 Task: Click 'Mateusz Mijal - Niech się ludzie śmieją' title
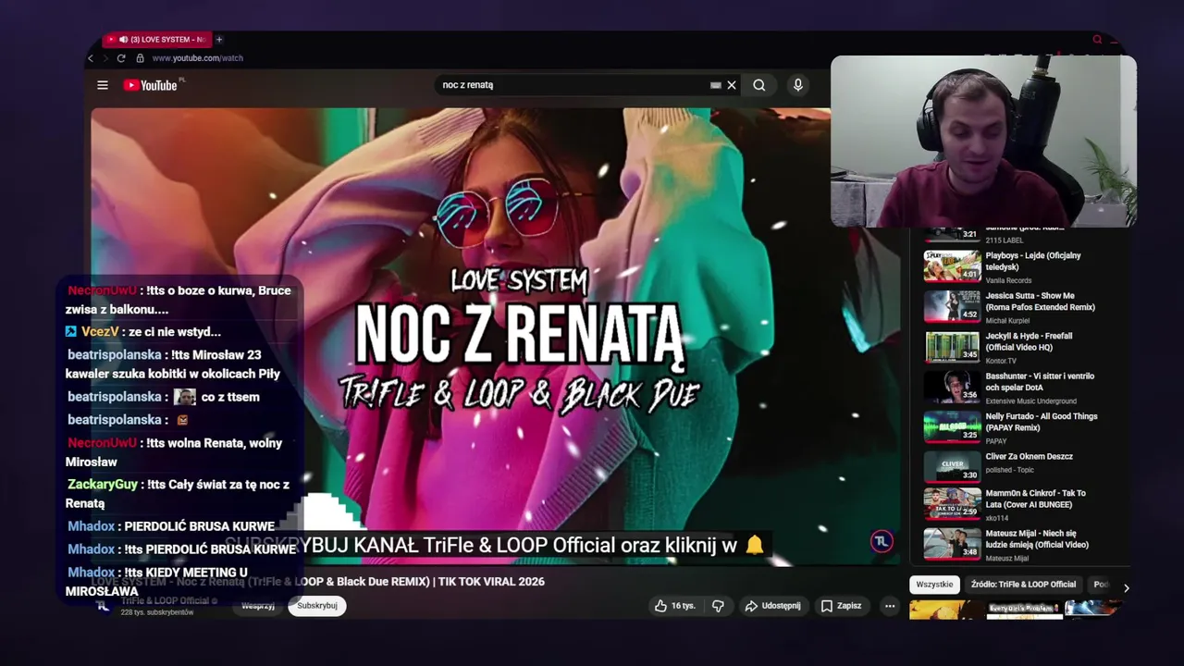[x=1037, y=539]
